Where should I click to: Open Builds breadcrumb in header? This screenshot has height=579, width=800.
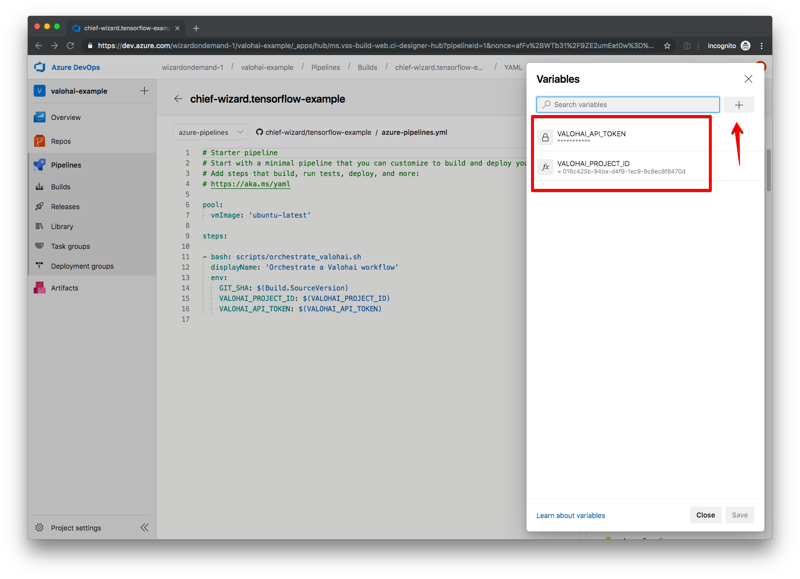[x=368, y=67]
